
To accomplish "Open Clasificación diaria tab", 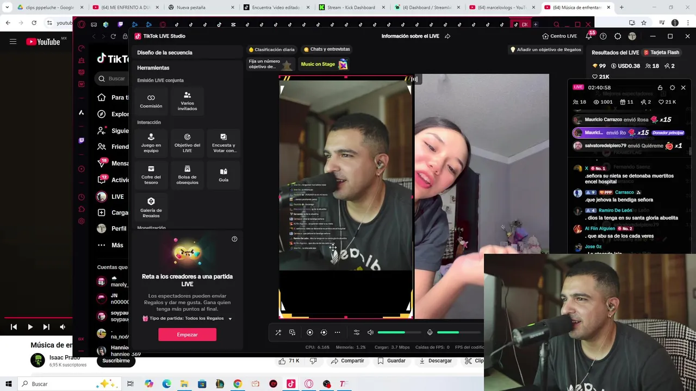I will click(271, 49).
